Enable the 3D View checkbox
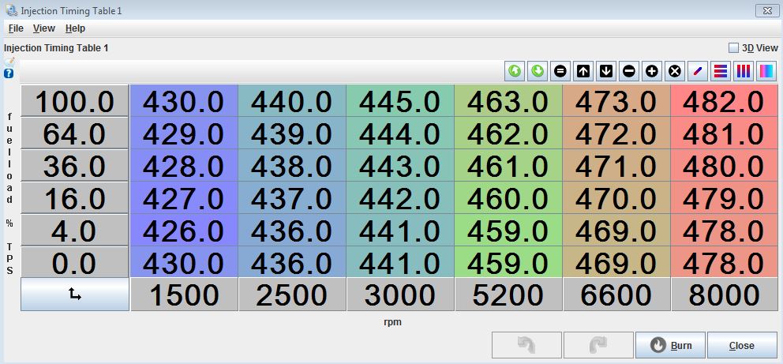The width and height of the screenshot is (783, 364). (733, 48)
